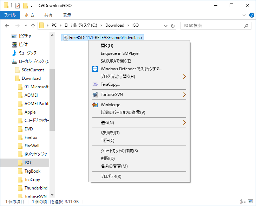This screenshot has width=256, height=206.
Task: Click the Forward arrow navigation button
Action: click(x=17, y=26)
